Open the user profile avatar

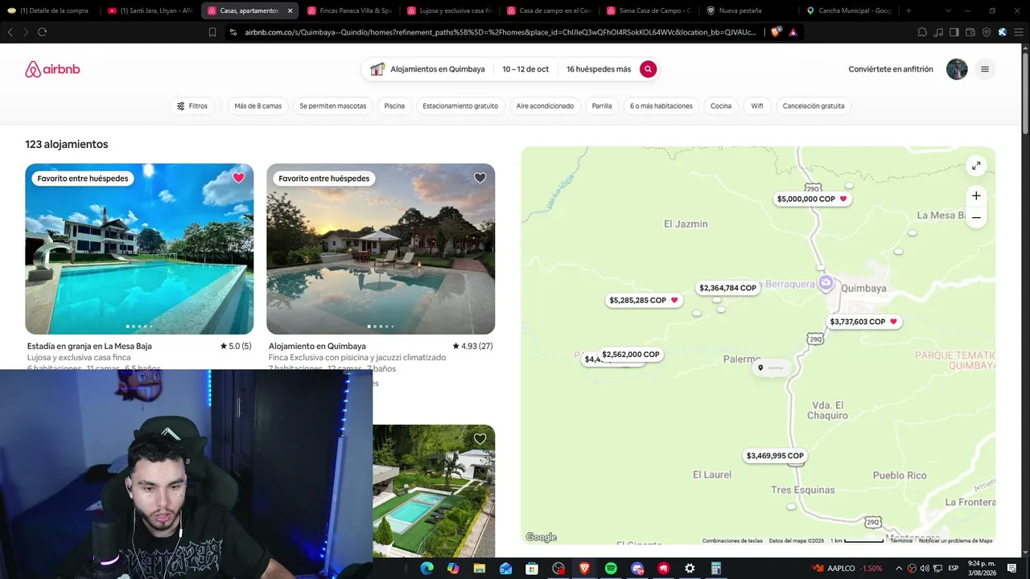(x=957, y=69)
